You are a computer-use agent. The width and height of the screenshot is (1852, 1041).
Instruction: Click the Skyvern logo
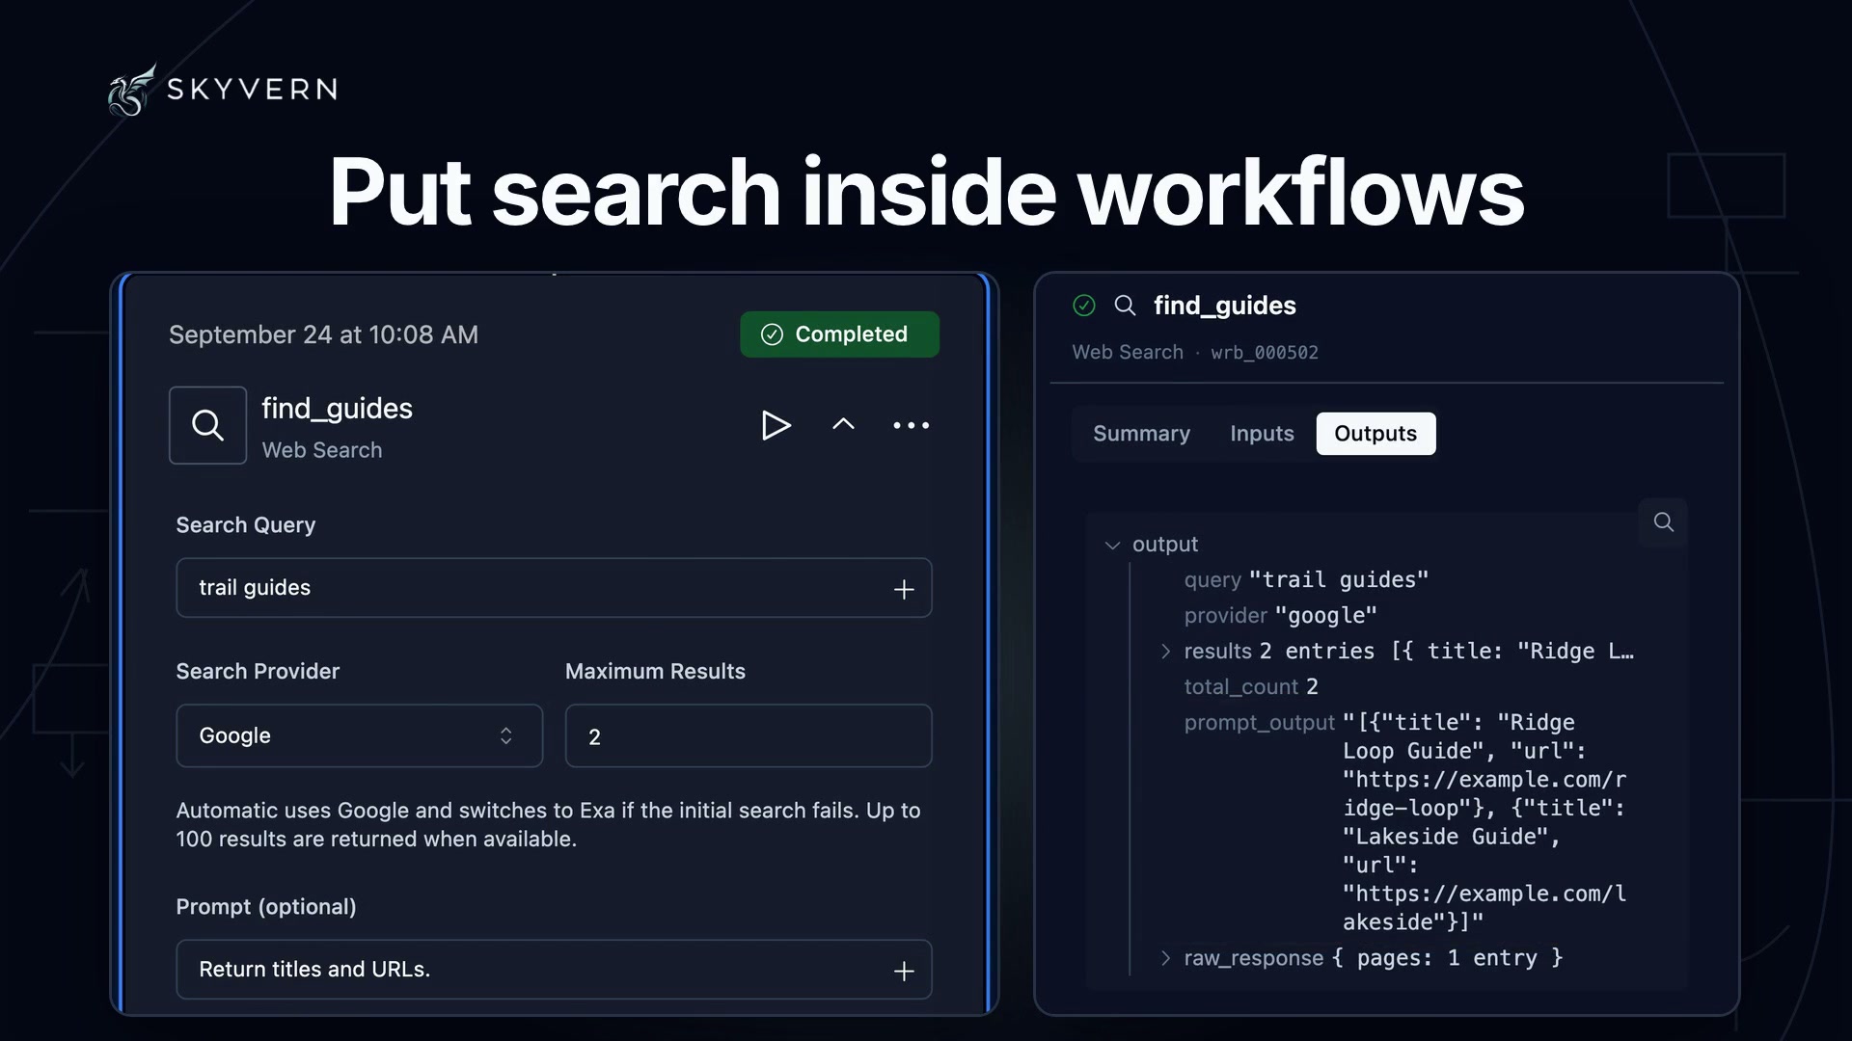coord(223,90)
